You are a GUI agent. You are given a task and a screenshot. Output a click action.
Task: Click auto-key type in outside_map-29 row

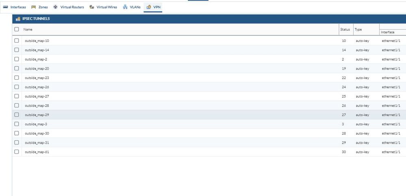pos(363,115)
